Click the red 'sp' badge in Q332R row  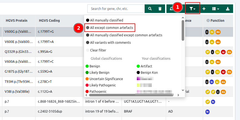(223, 52)
